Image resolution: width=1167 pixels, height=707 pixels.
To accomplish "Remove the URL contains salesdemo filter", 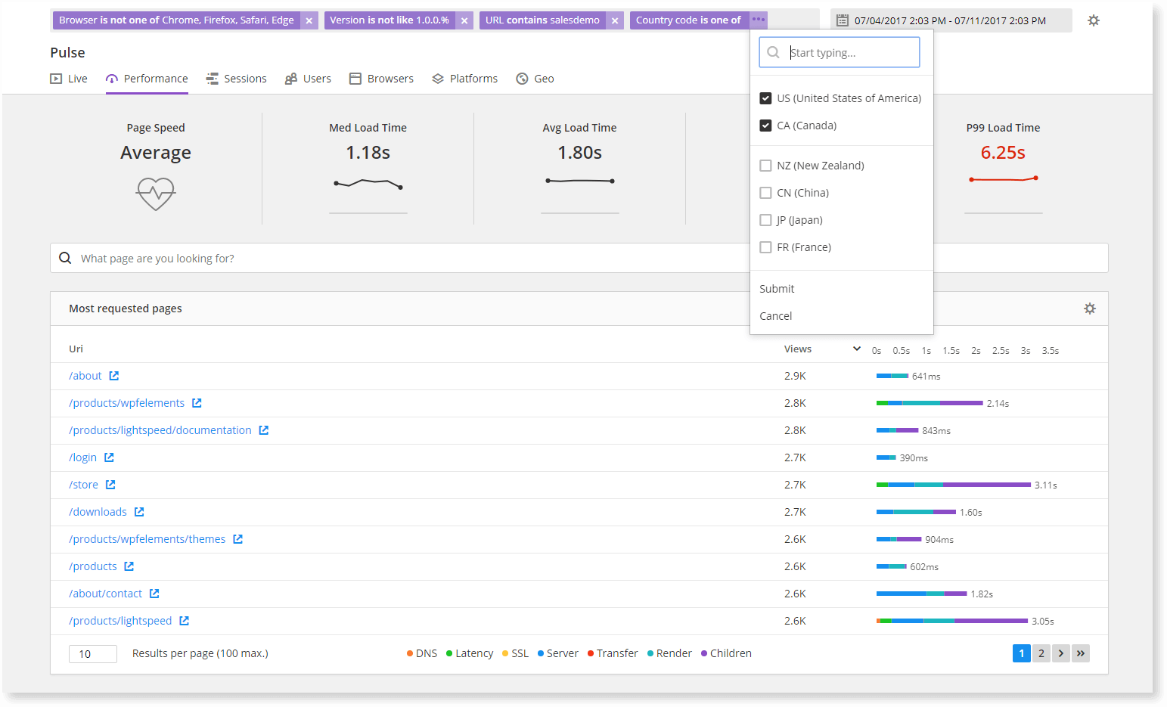I will 615,20.
